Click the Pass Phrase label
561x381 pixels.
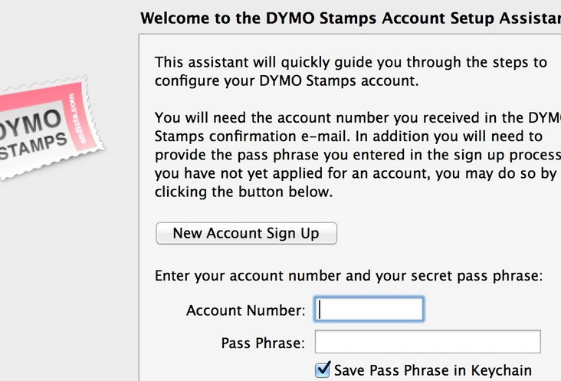[263, 343]
